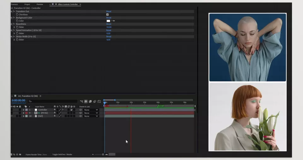The width and height of the screenshot is (303, 160).
Task: Reset the Background Color effect
Action: (x=109, y=18)
